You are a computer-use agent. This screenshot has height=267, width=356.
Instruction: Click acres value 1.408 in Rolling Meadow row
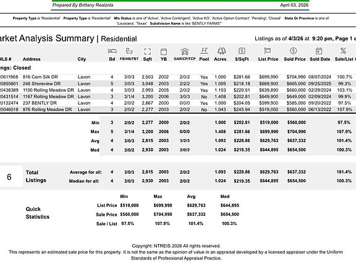point(220,96)
